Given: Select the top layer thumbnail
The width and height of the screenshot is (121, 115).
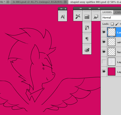Looking at the screenshot, I should point(112,32).
